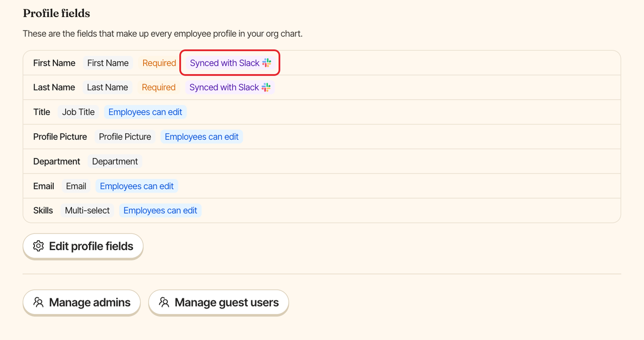Click the "Profile fields" heading
Screen dimensions: 644x340
56,13
